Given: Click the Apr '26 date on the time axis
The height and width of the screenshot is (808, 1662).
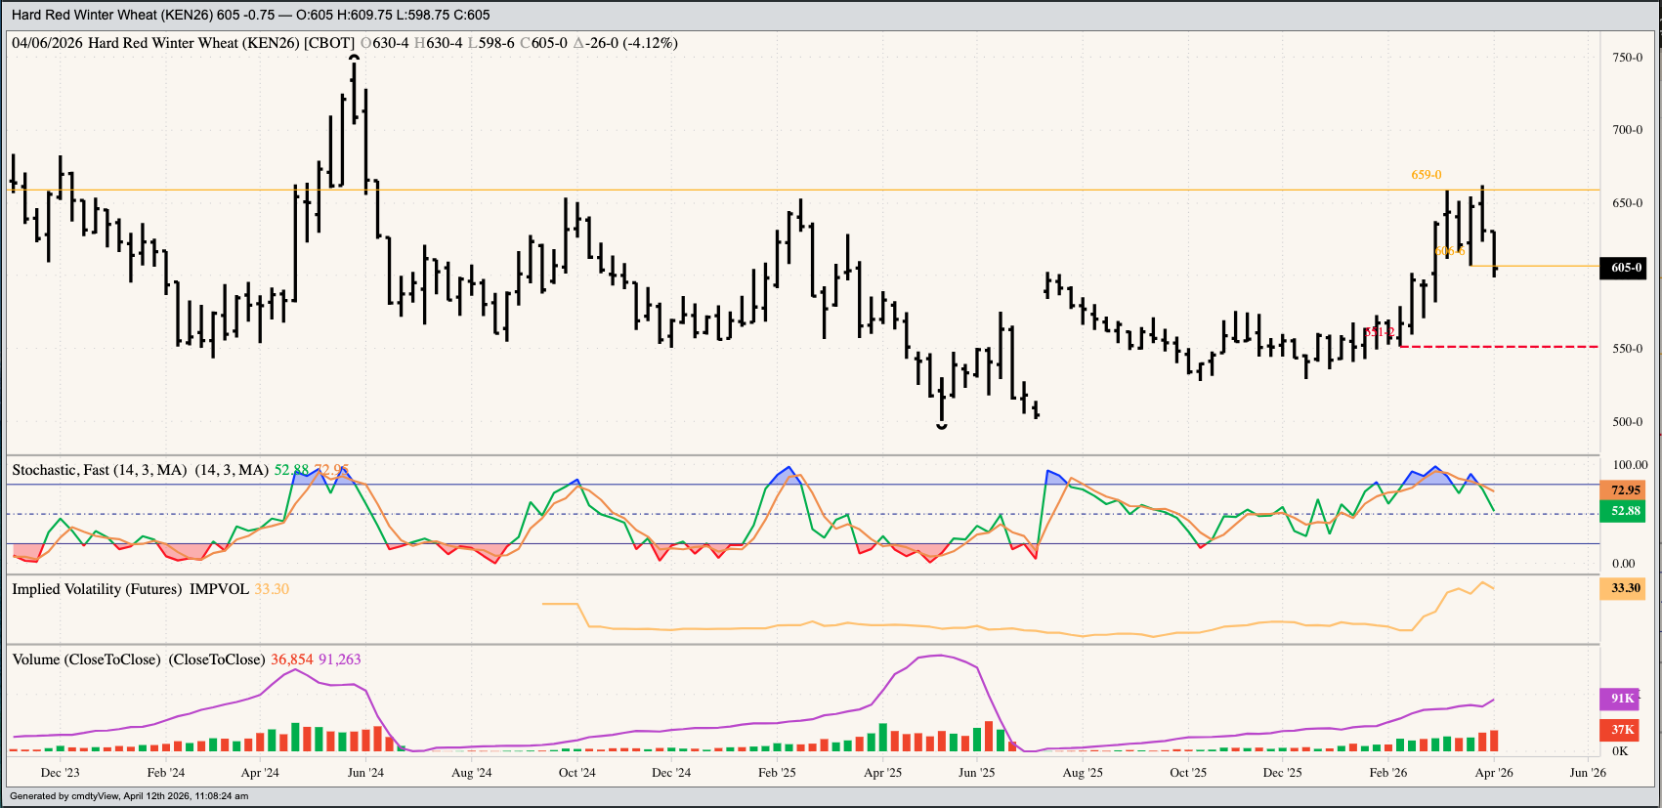Looking at the screenshot, I should click(x=1493, y=773).
